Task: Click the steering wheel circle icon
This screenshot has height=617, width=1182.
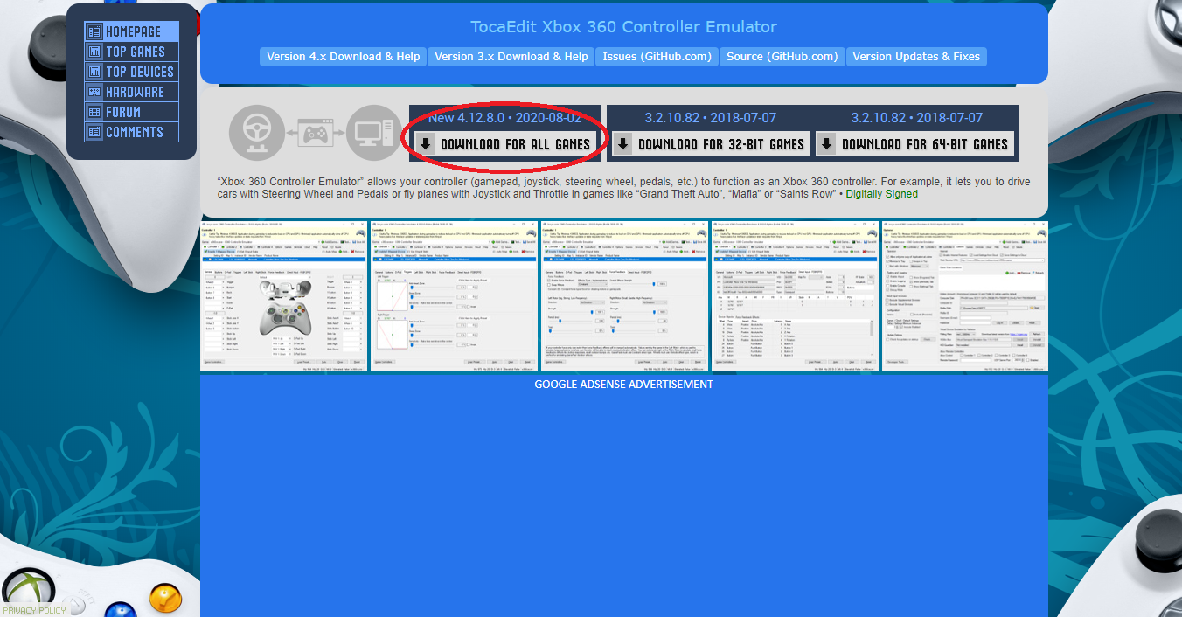Action: click(257, 133)
